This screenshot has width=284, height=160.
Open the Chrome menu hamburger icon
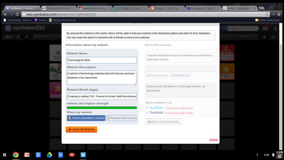point(279,14)
